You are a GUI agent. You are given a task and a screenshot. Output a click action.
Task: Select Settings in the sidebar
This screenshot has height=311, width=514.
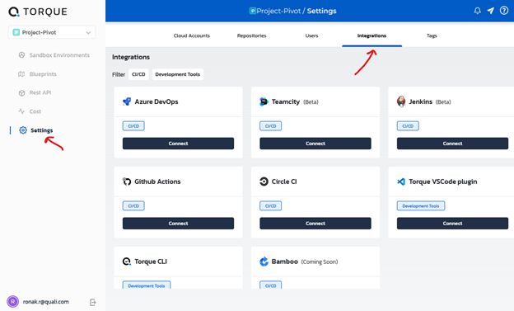click(42, 130)
